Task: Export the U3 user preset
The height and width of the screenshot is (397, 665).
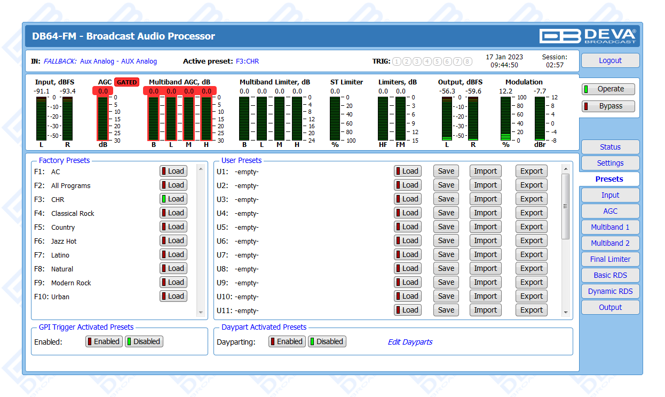Action: (531, 199)
